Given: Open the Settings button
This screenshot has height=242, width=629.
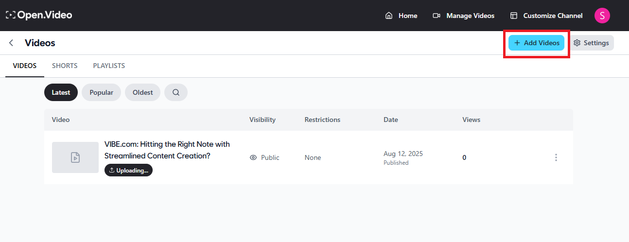Looking at the screenshot, I should click(591, 43).
